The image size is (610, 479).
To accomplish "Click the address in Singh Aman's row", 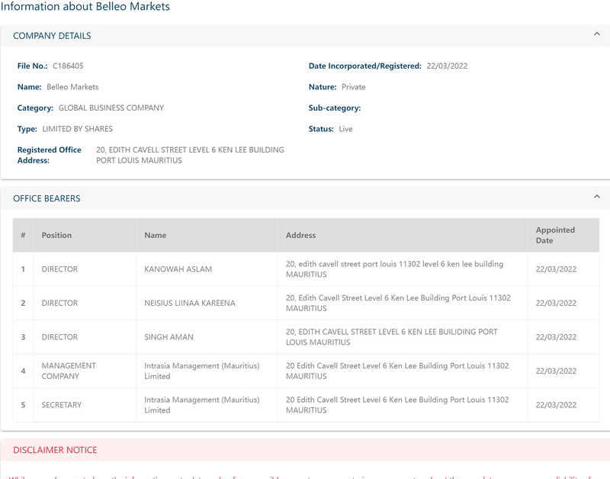I will click(392, 336).
